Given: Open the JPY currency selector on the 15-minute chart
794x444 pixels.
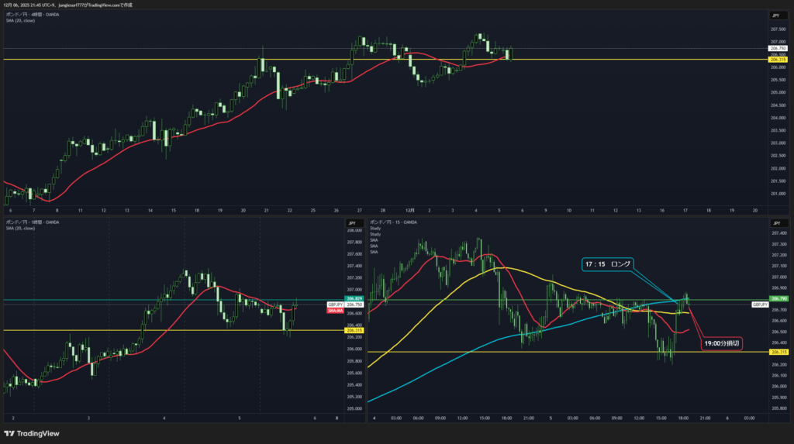Looking at the screenshot, I should (775, 223).
